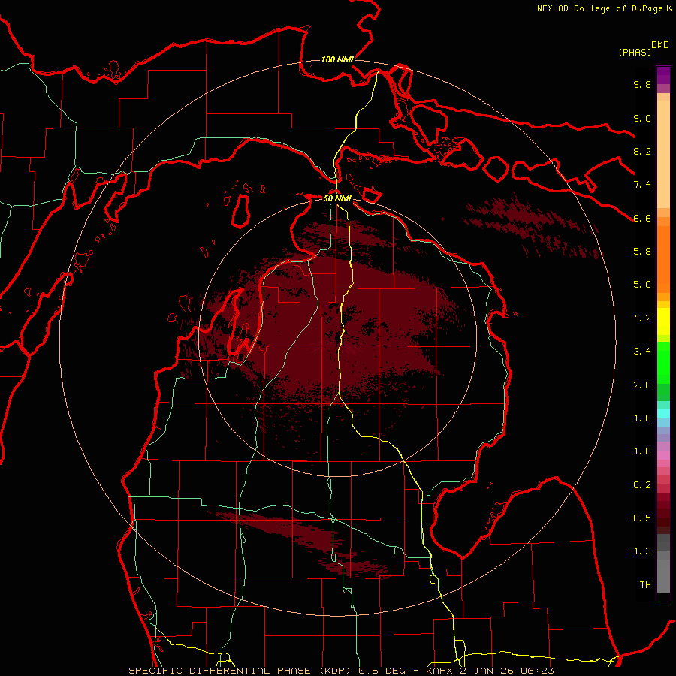Click the 9.0 scale value
The image size is (676, 676).
click(x=642, y=118)
